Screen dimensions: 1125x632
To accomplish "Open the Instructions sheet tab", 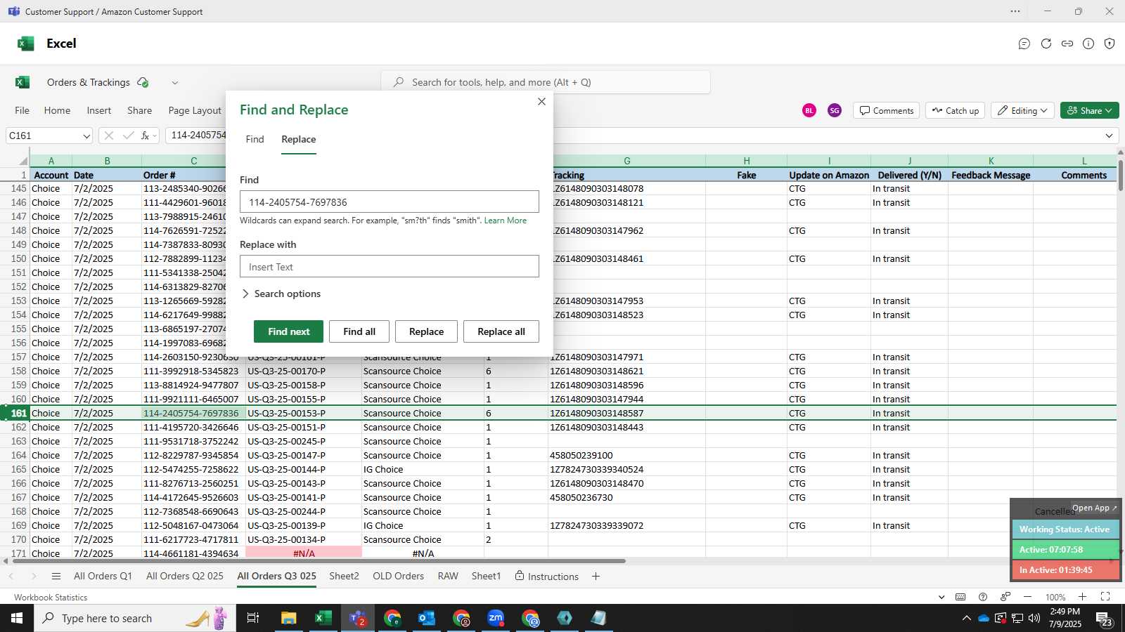I will [547, 576].
